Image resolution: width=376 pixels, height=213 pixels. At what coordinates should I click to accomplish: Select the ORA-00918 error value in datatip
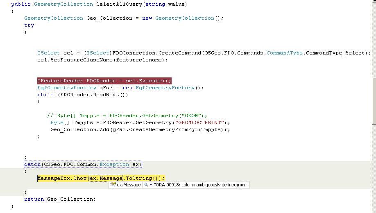[x=200, y=185]
